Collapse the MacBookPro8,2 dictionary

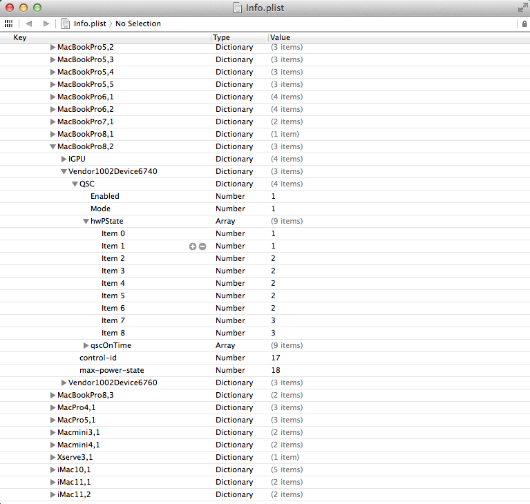(x=53, y=146)
